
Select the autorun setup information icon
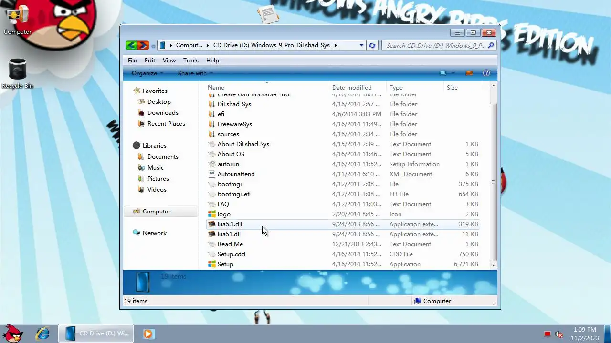coord(212,164)
